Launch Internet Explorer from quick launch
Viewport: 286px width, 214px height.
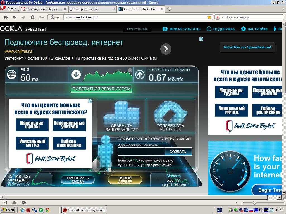(22, 210)
